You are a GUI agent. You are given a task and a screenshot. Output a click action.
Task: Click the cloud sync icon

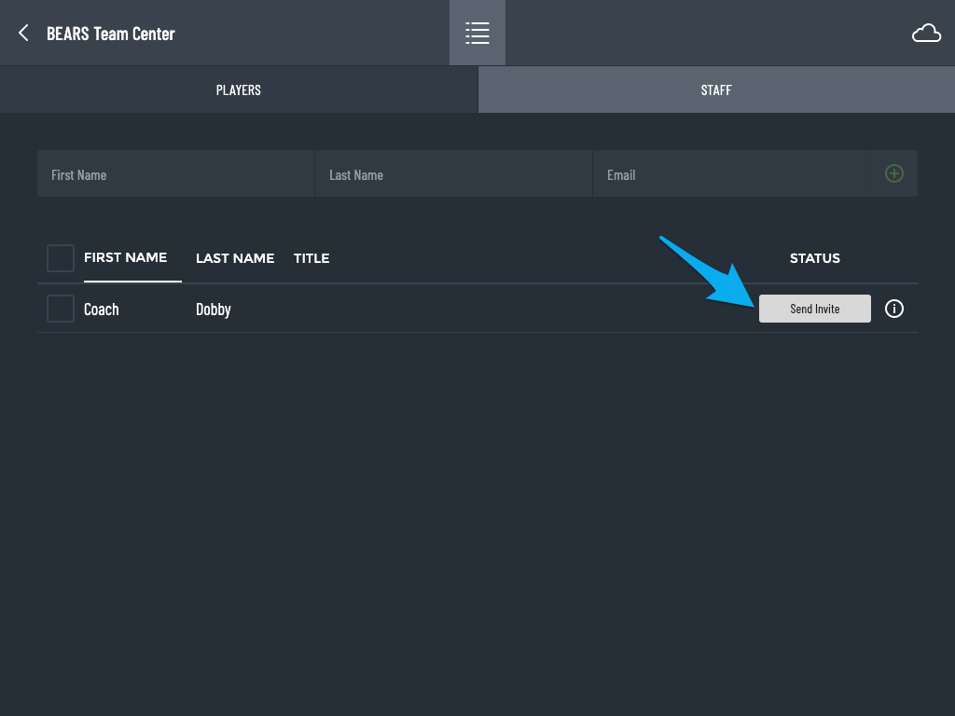(x=926, y=33)
